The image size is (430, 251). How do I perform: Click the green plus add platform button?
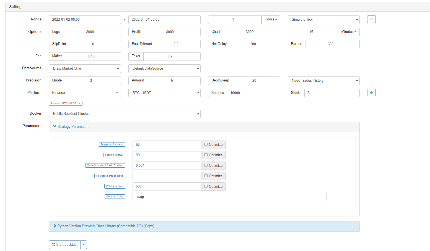coord(371,93)
